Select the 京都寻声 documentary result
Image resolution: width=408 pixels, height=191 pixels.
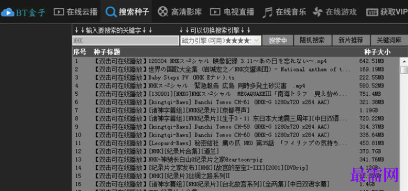click(x=236, y=111)
